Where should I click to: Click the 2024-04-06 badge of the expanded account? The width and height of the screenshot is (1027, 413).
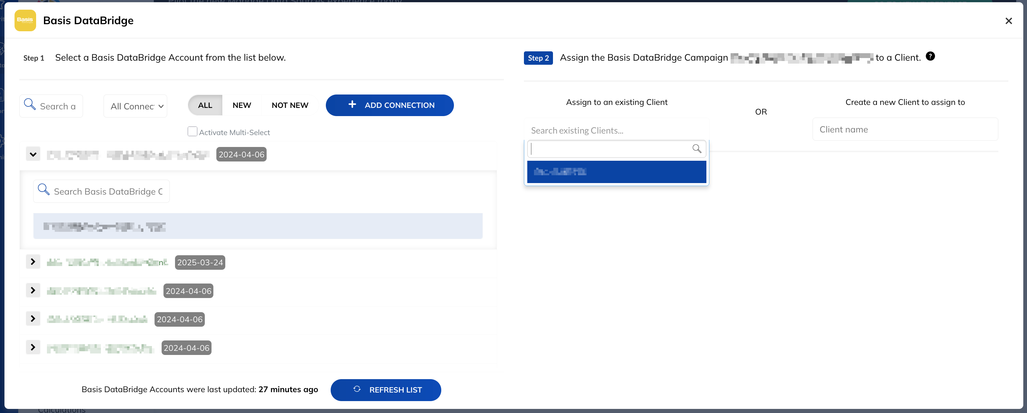[241, 154]
